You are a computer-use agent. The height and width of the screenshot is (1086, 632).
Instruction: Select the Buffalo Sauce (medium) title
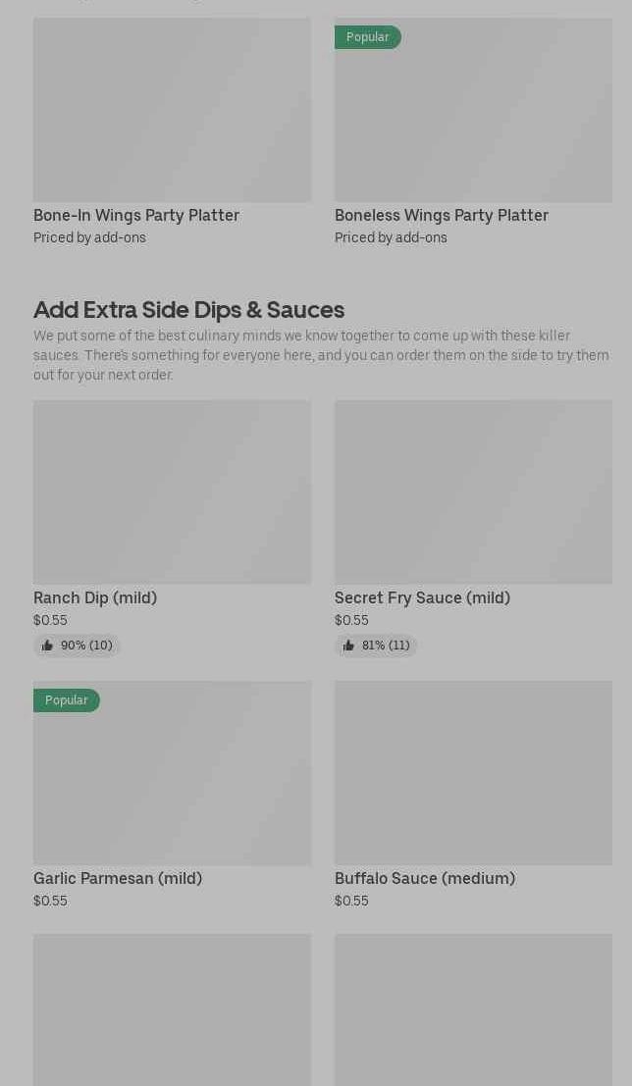click(425, 878)
